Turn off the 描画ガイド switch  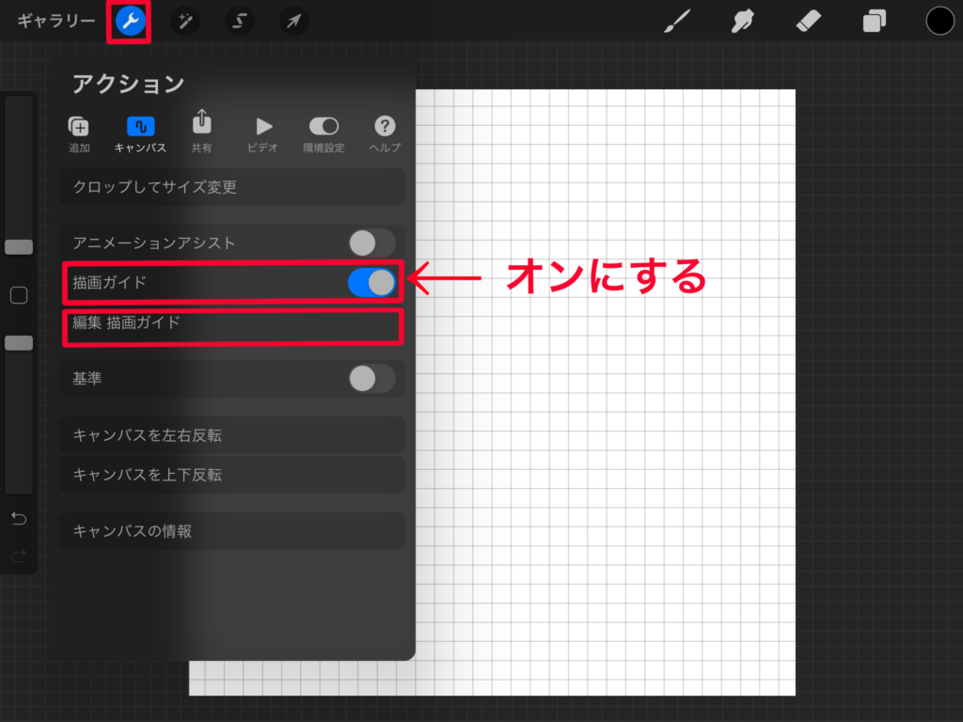(371, 283)
